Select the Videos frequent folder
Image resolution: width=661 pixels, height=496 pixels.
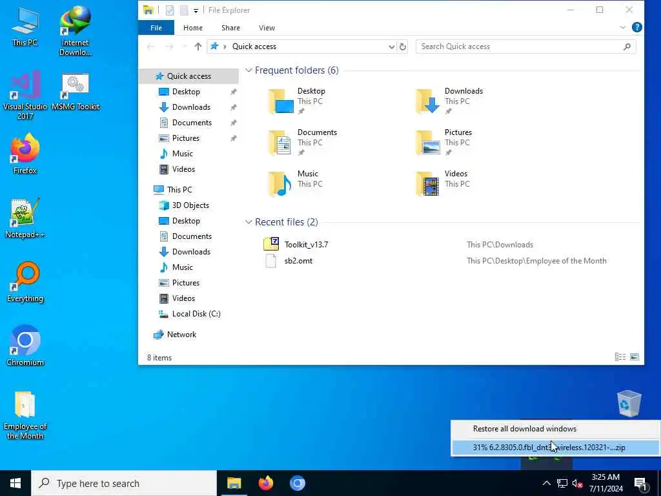click(x=443, y=184)
